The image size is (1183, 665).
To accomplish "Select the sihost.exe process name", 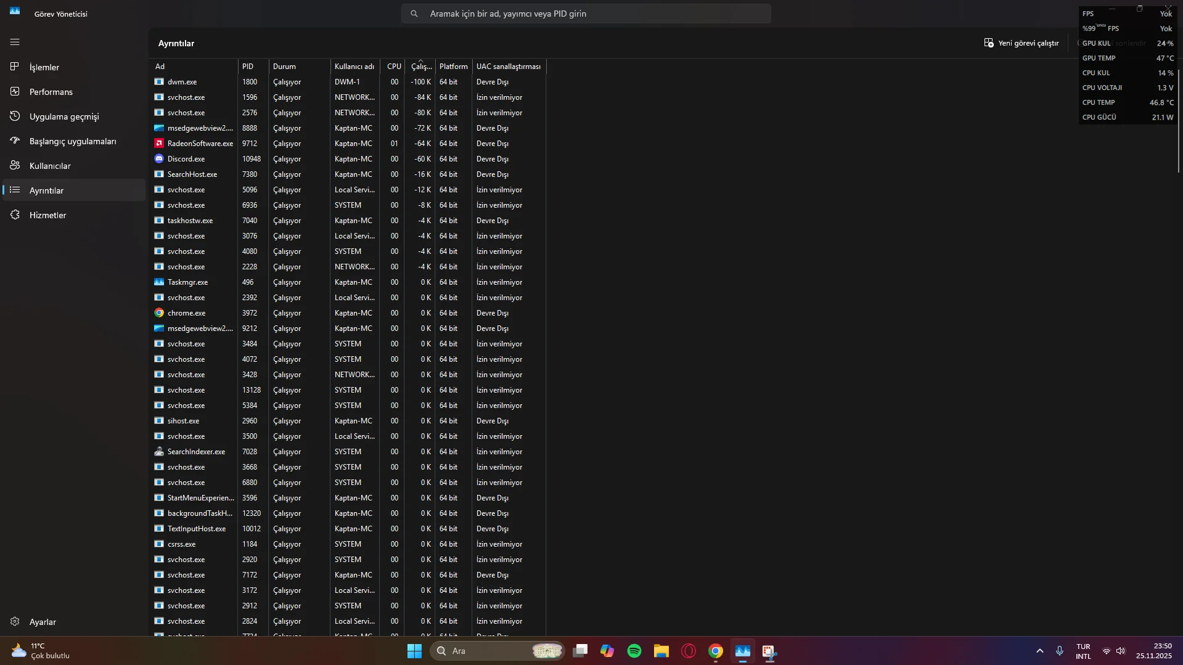I will click(x=183, y=421).
